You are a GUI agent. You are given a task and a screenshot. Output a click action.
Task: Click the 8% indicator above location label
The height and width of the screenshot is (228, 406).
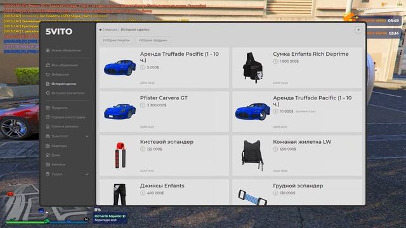pos(98,210)
